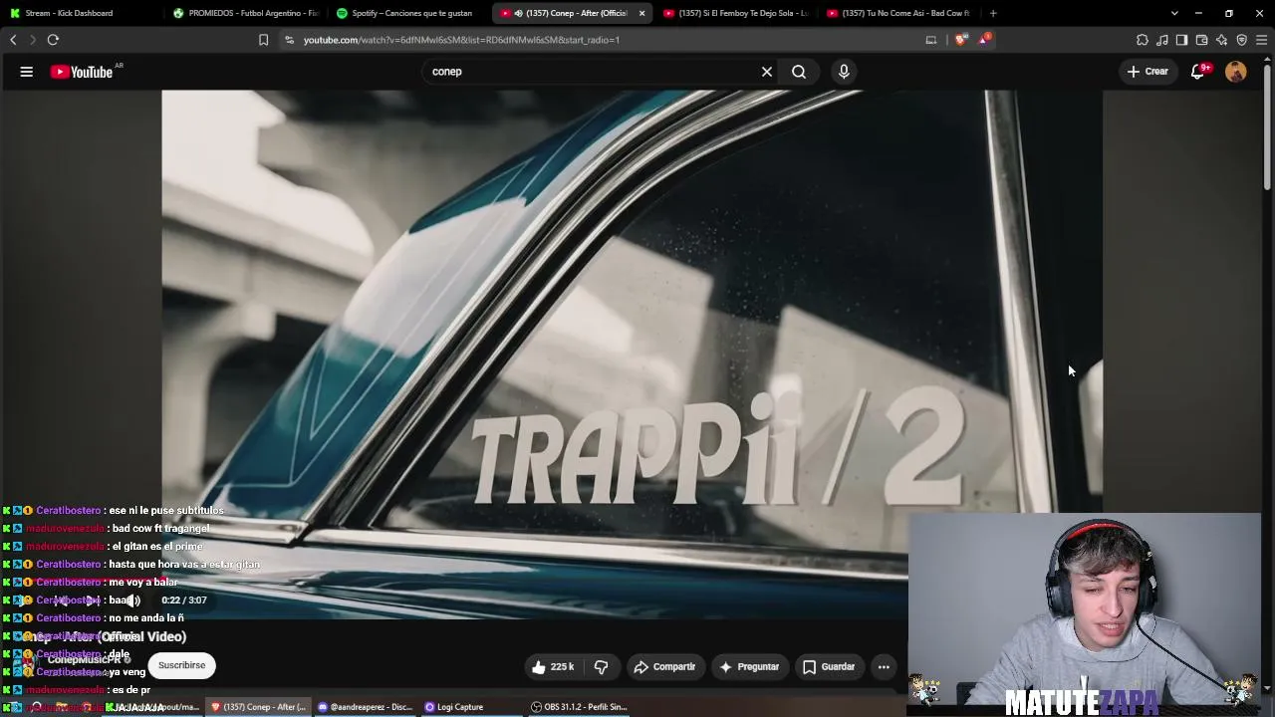Like the video with 225 k likes
This screenshot has width=1275, height=717.
click(x=553, y=667)
